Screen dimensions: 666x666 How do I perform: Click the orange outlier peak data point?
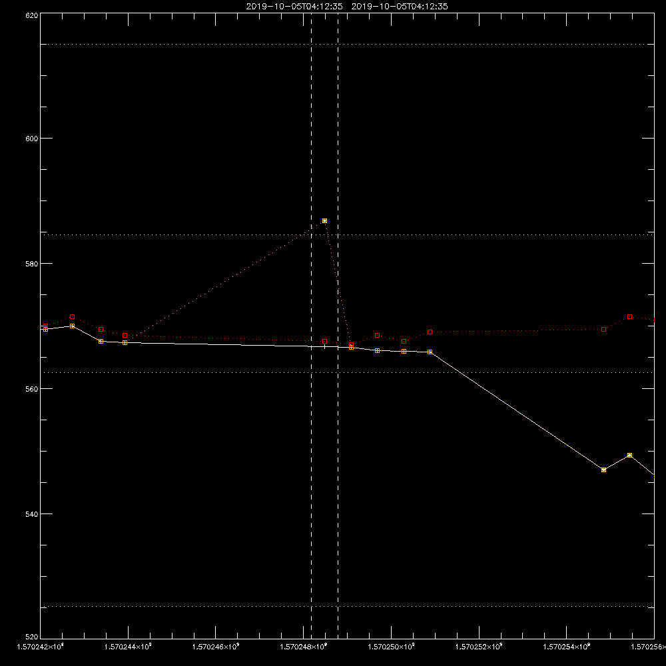coord(324,221)
